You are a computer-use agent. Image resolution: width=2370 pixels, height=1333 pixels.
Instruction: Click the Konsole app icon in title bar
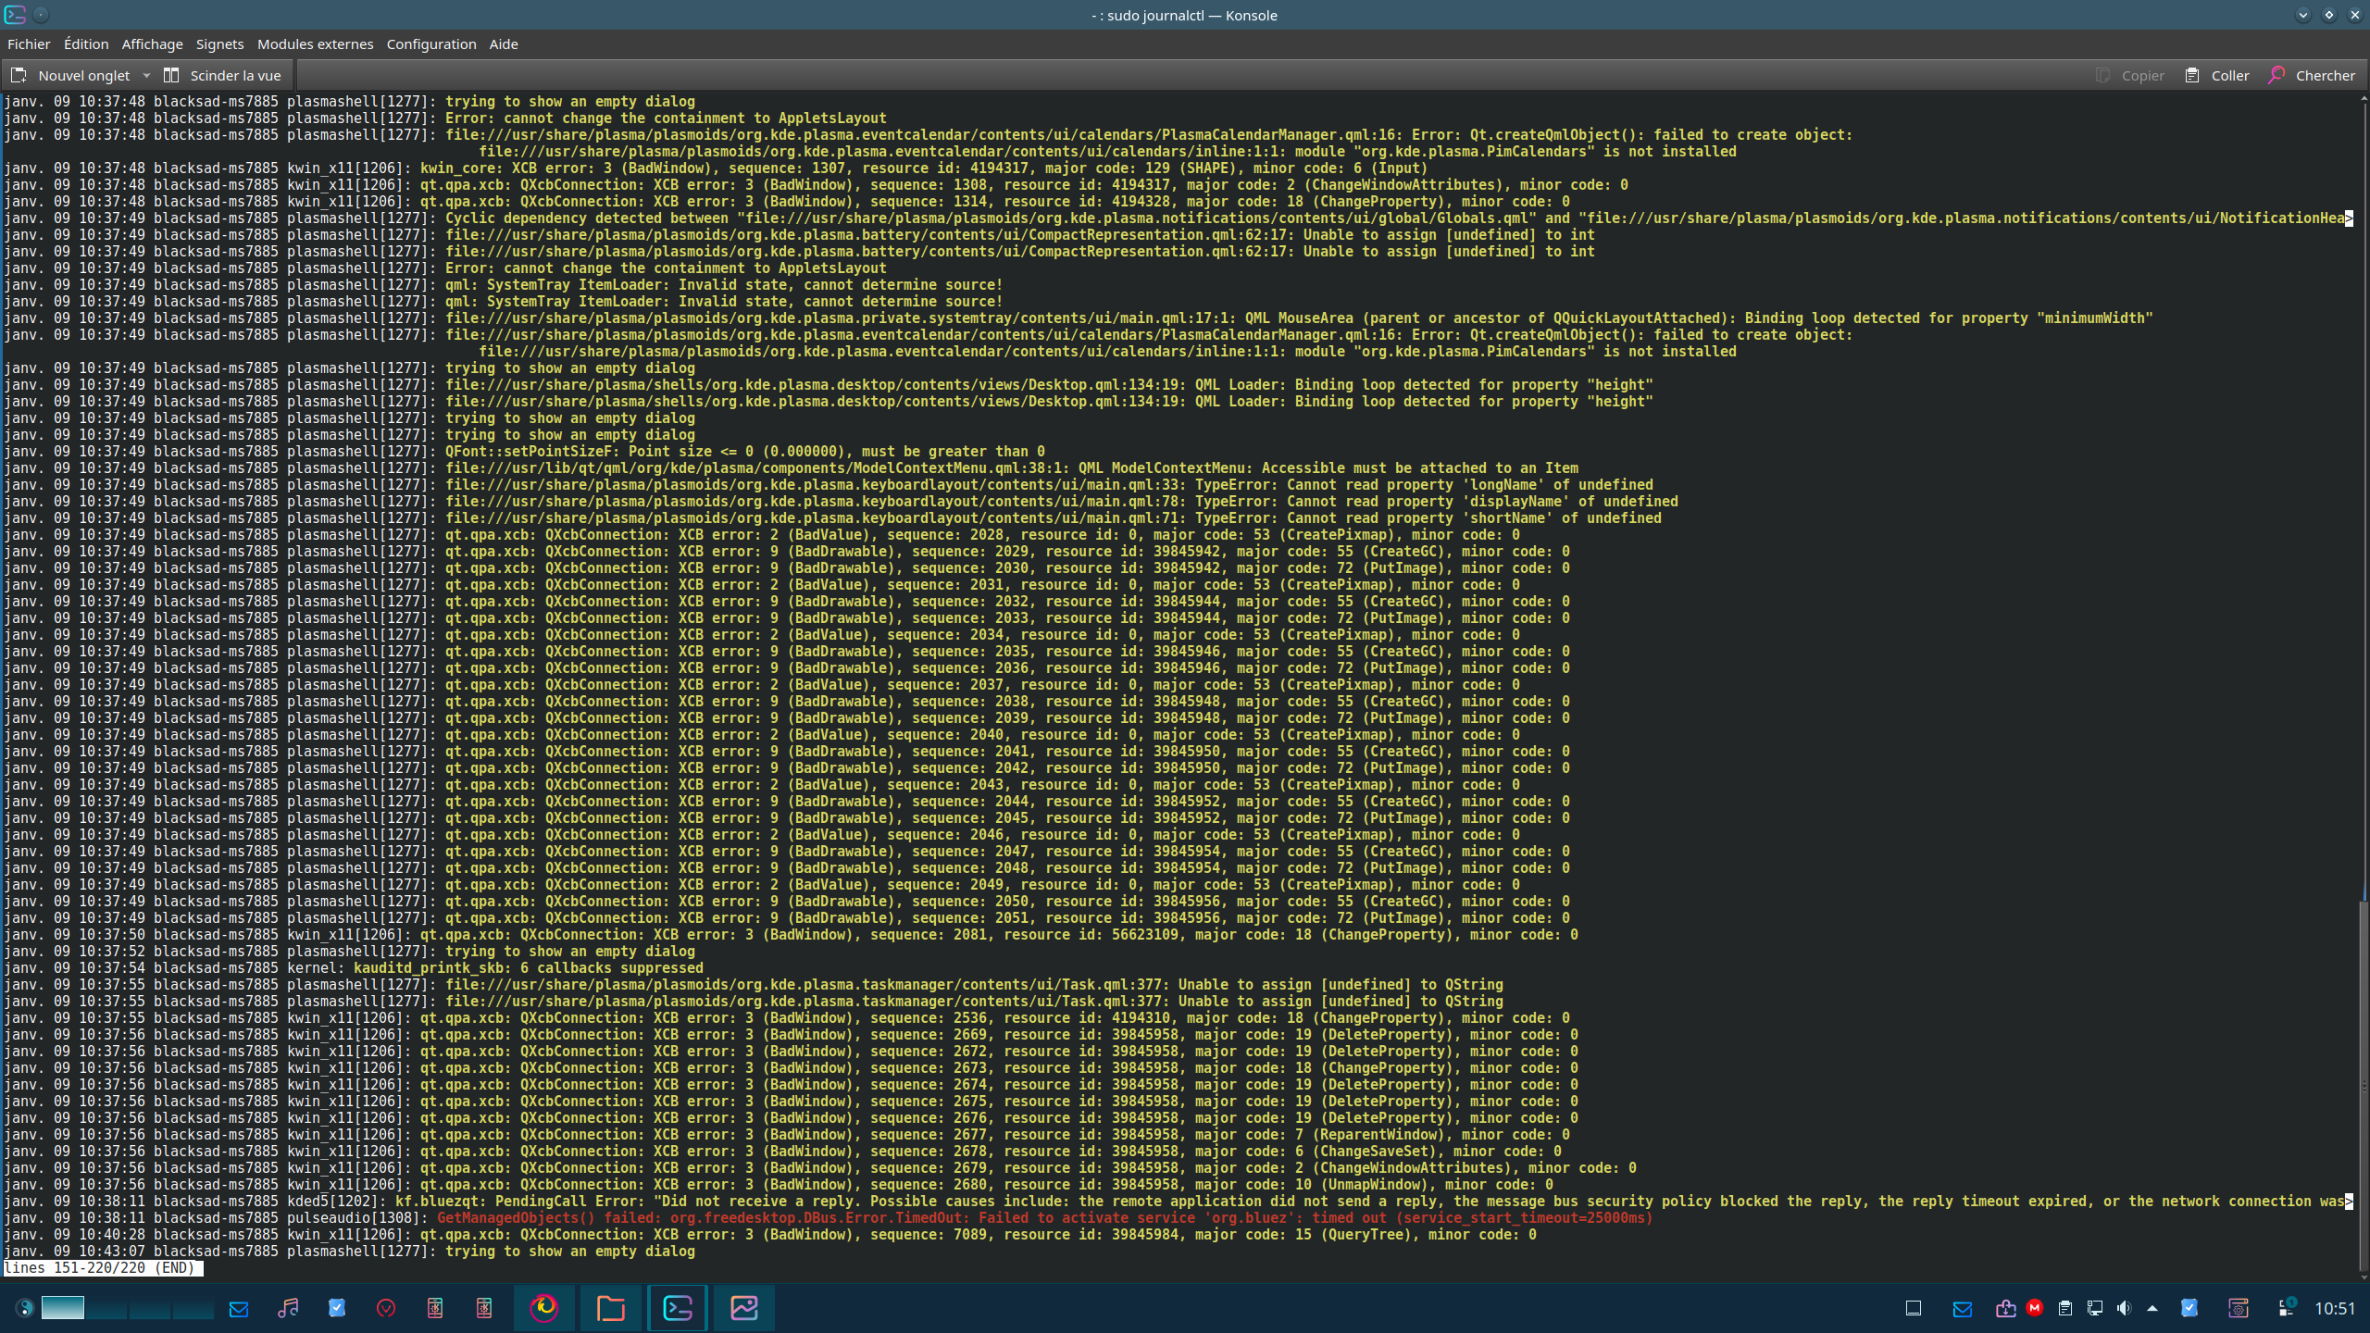click(x=15, y=15)
